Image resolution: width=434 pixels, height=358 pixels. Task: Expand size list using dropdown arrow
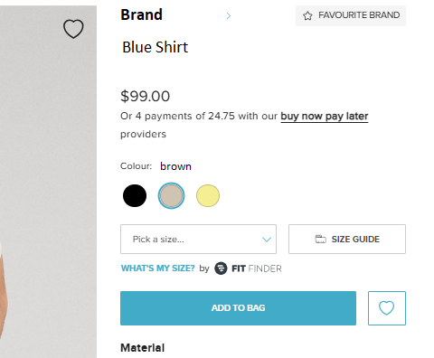267,240
